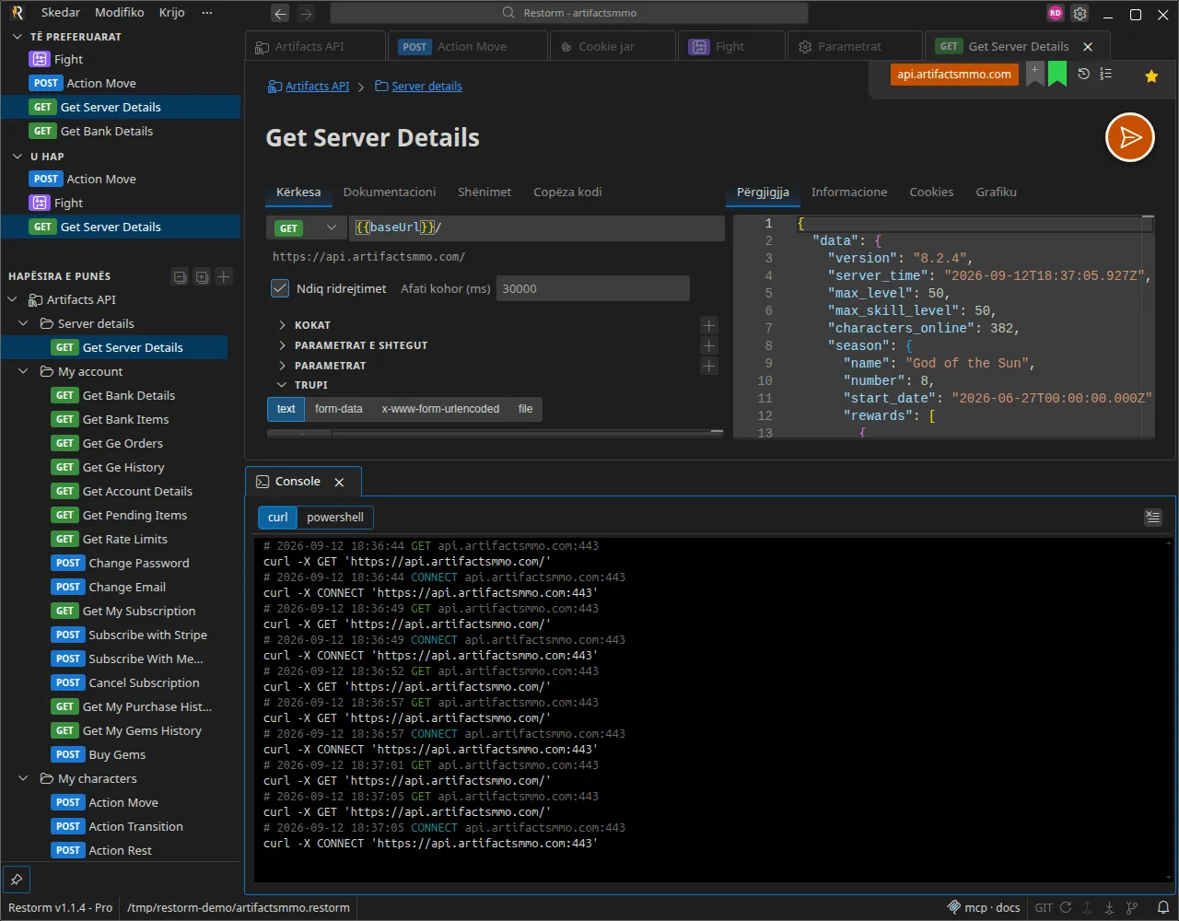
Task: Select the file body type
Action: (525, 409)
